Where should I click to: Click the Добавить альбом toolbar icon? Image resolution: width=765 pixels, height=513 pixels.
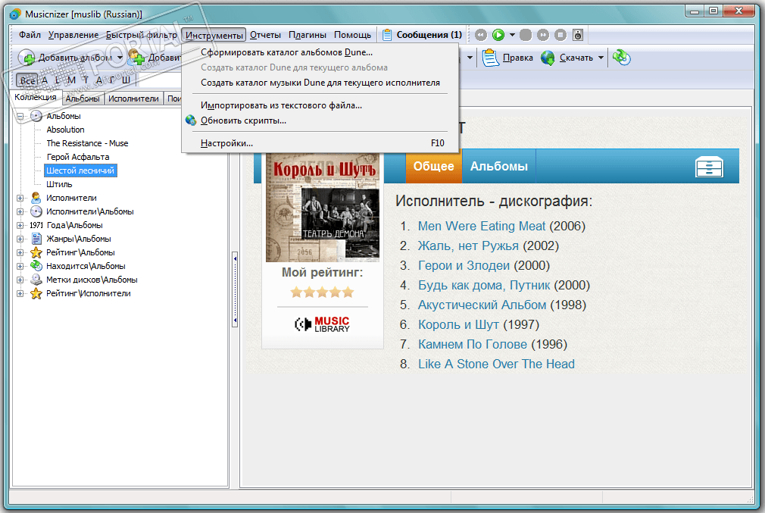(27, 58)
